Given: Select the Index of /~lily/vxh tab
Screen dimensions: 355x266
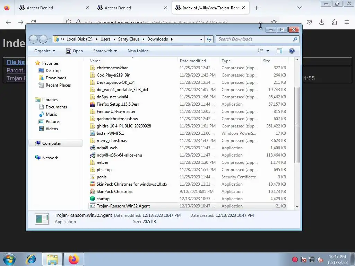Looking at the screenshot, I should [210, 8].
